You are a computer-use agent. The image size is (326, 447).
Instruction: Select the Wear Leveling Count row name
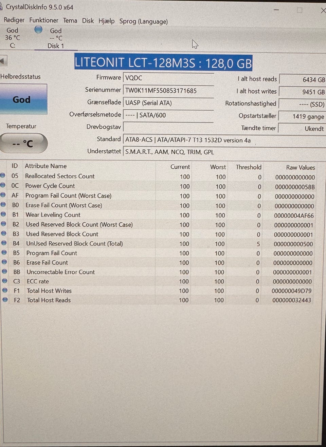point(53,215)
